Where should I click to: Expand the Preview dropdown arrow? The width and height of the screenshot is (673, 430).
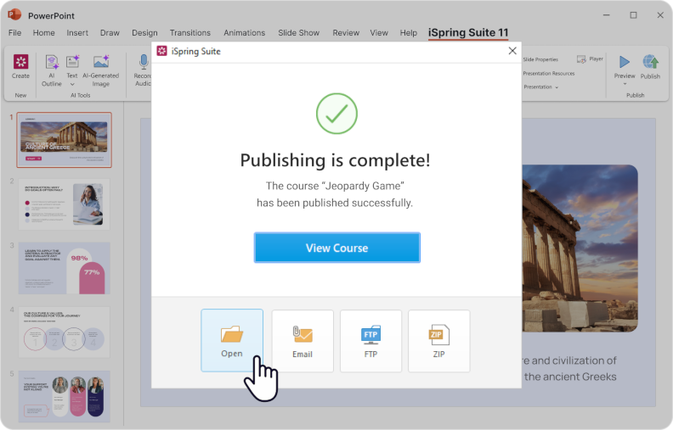click(x=625, y=84)
